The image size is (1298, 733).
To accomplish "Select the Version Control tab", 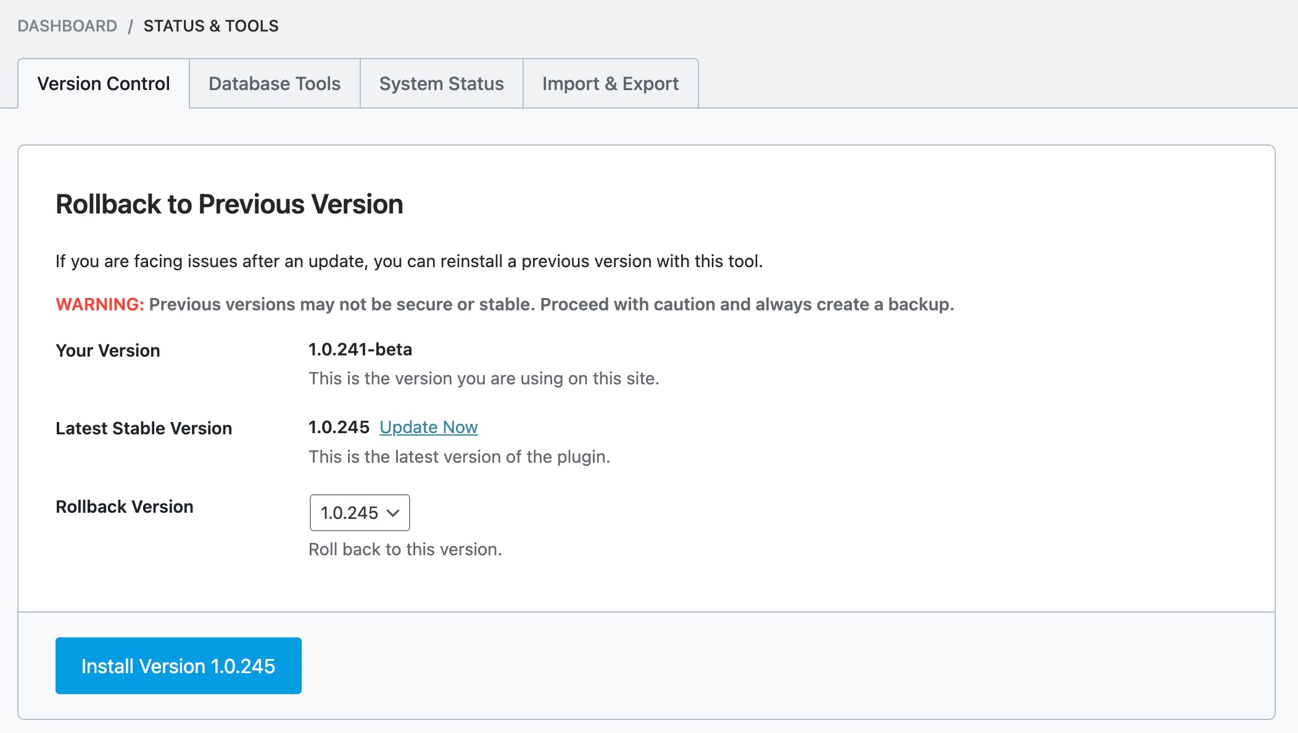I will point(104,83).
